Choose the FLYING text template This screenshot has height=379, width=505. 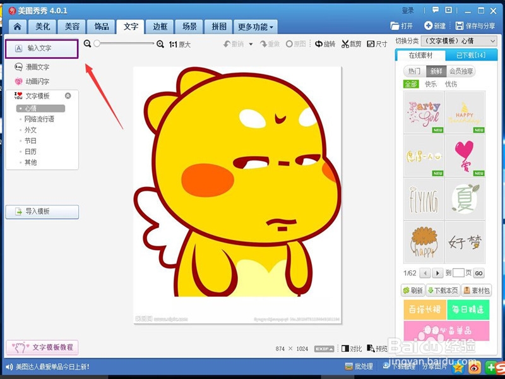(424, 199)
